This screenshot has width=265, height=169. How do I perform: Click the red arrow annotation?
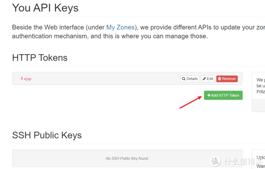click(x=191, y=102)
